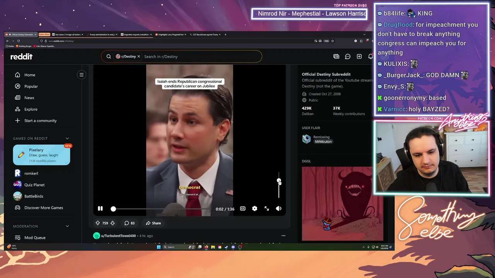Image resolution: width=495 pixels, height=278 pixels.
Task: Open BattleBirds game
Action: click(x=34, y=196)
